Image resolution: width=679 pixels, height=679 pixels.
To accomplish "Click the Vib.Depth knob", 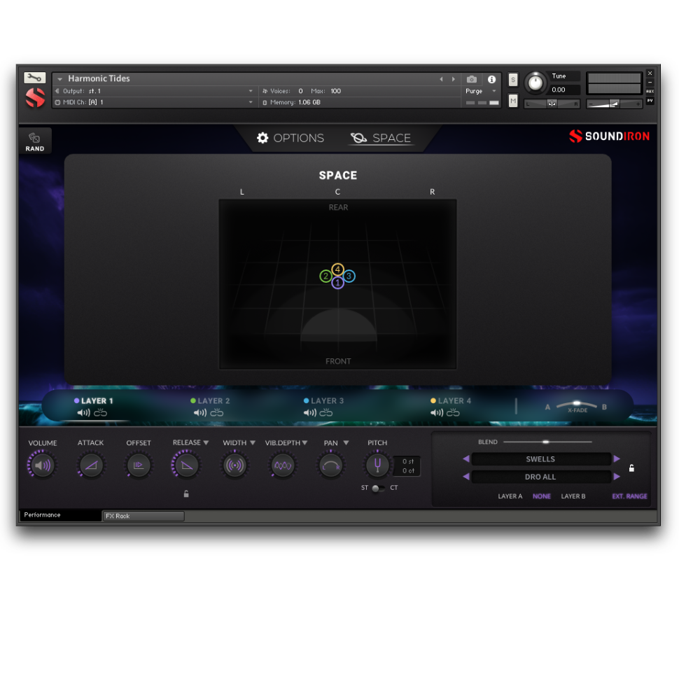I will click(283, 465).
